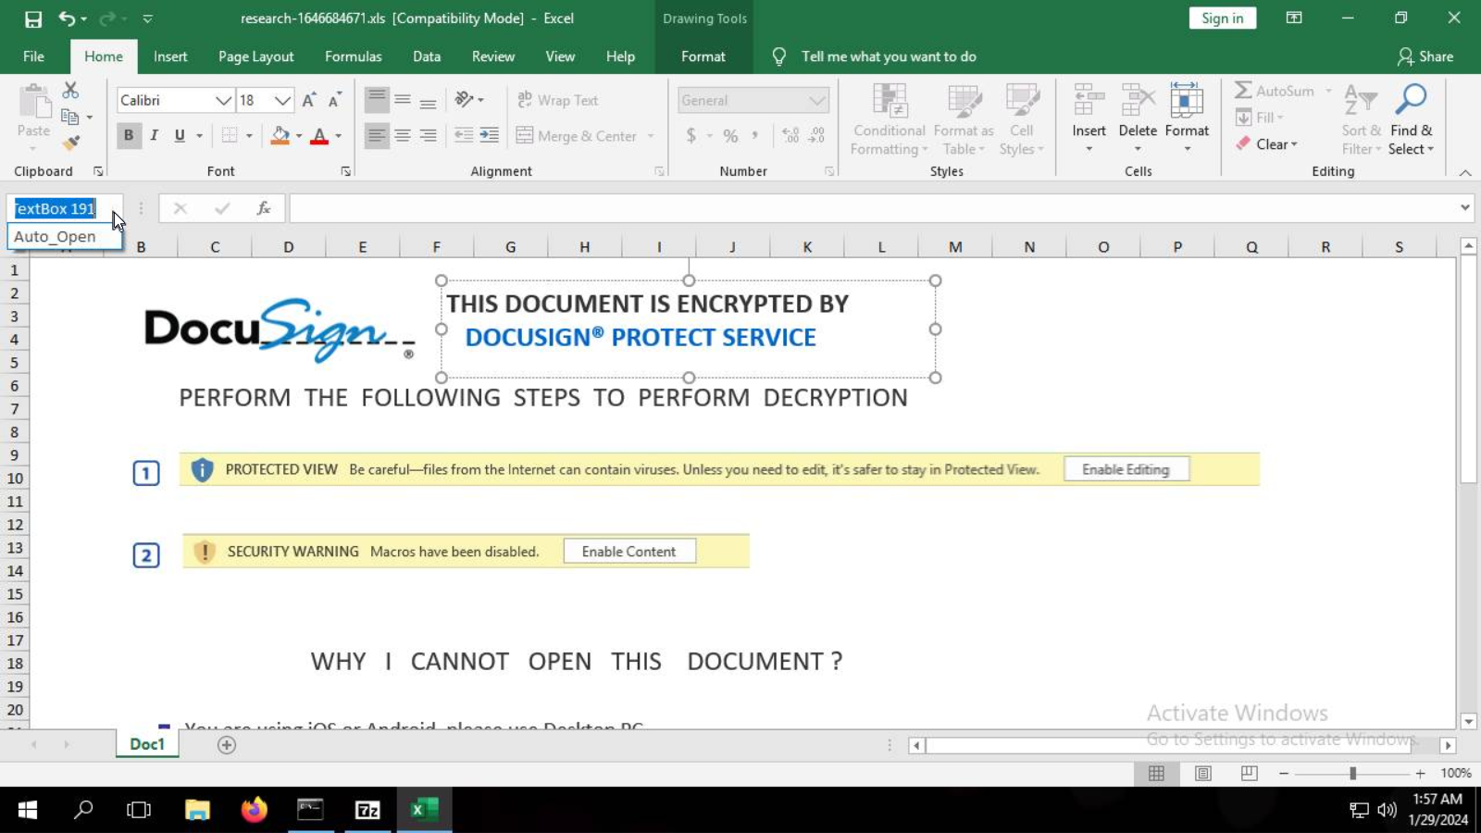Increase the indent level
Image resolution: width=1481 pixels, height=833 pixels.
(489, 136)
